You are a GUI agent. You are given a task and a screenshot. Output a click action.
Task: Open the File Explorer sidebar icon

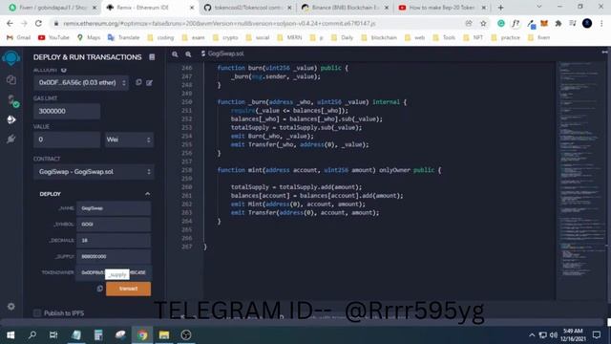pos(11,80)
